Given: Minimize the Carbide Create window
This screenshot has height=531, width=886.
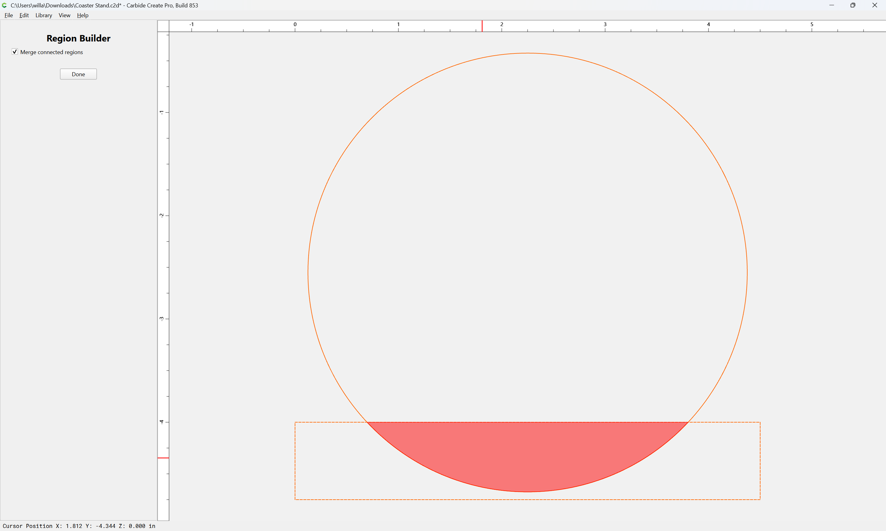Looking at the screenshot, I should [x=832, y=5].
